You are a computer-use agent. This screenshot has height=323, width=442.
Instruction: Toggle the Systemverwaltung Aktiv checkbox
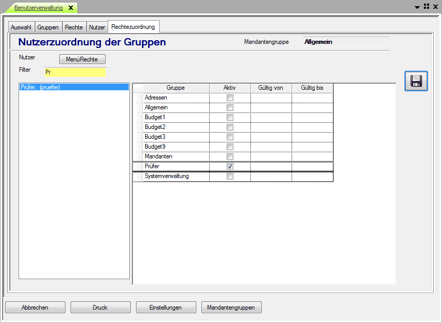tap(230, 176)
